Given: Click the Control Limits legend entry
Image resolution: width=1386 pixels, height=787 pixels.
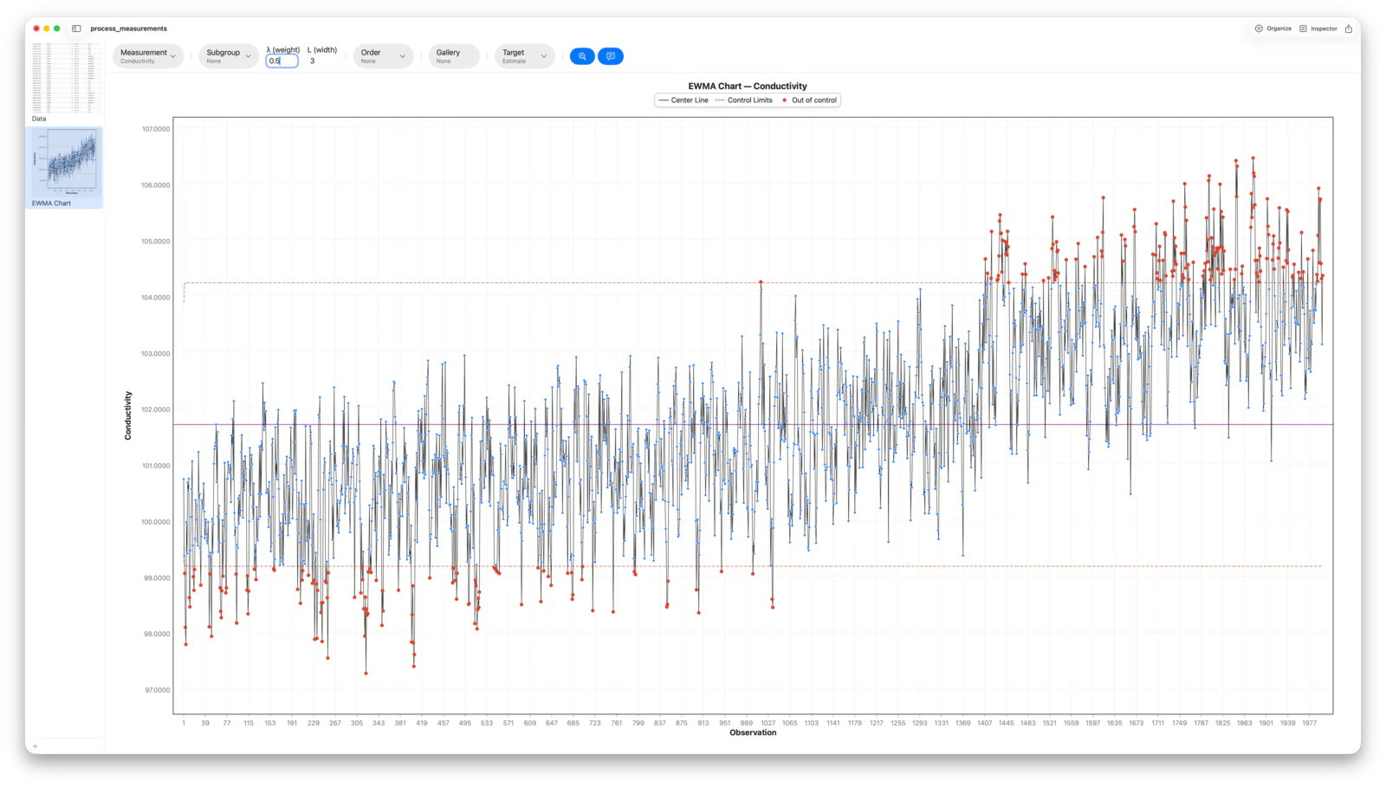Looking at the screenshot, I should (x=744, y=100).
